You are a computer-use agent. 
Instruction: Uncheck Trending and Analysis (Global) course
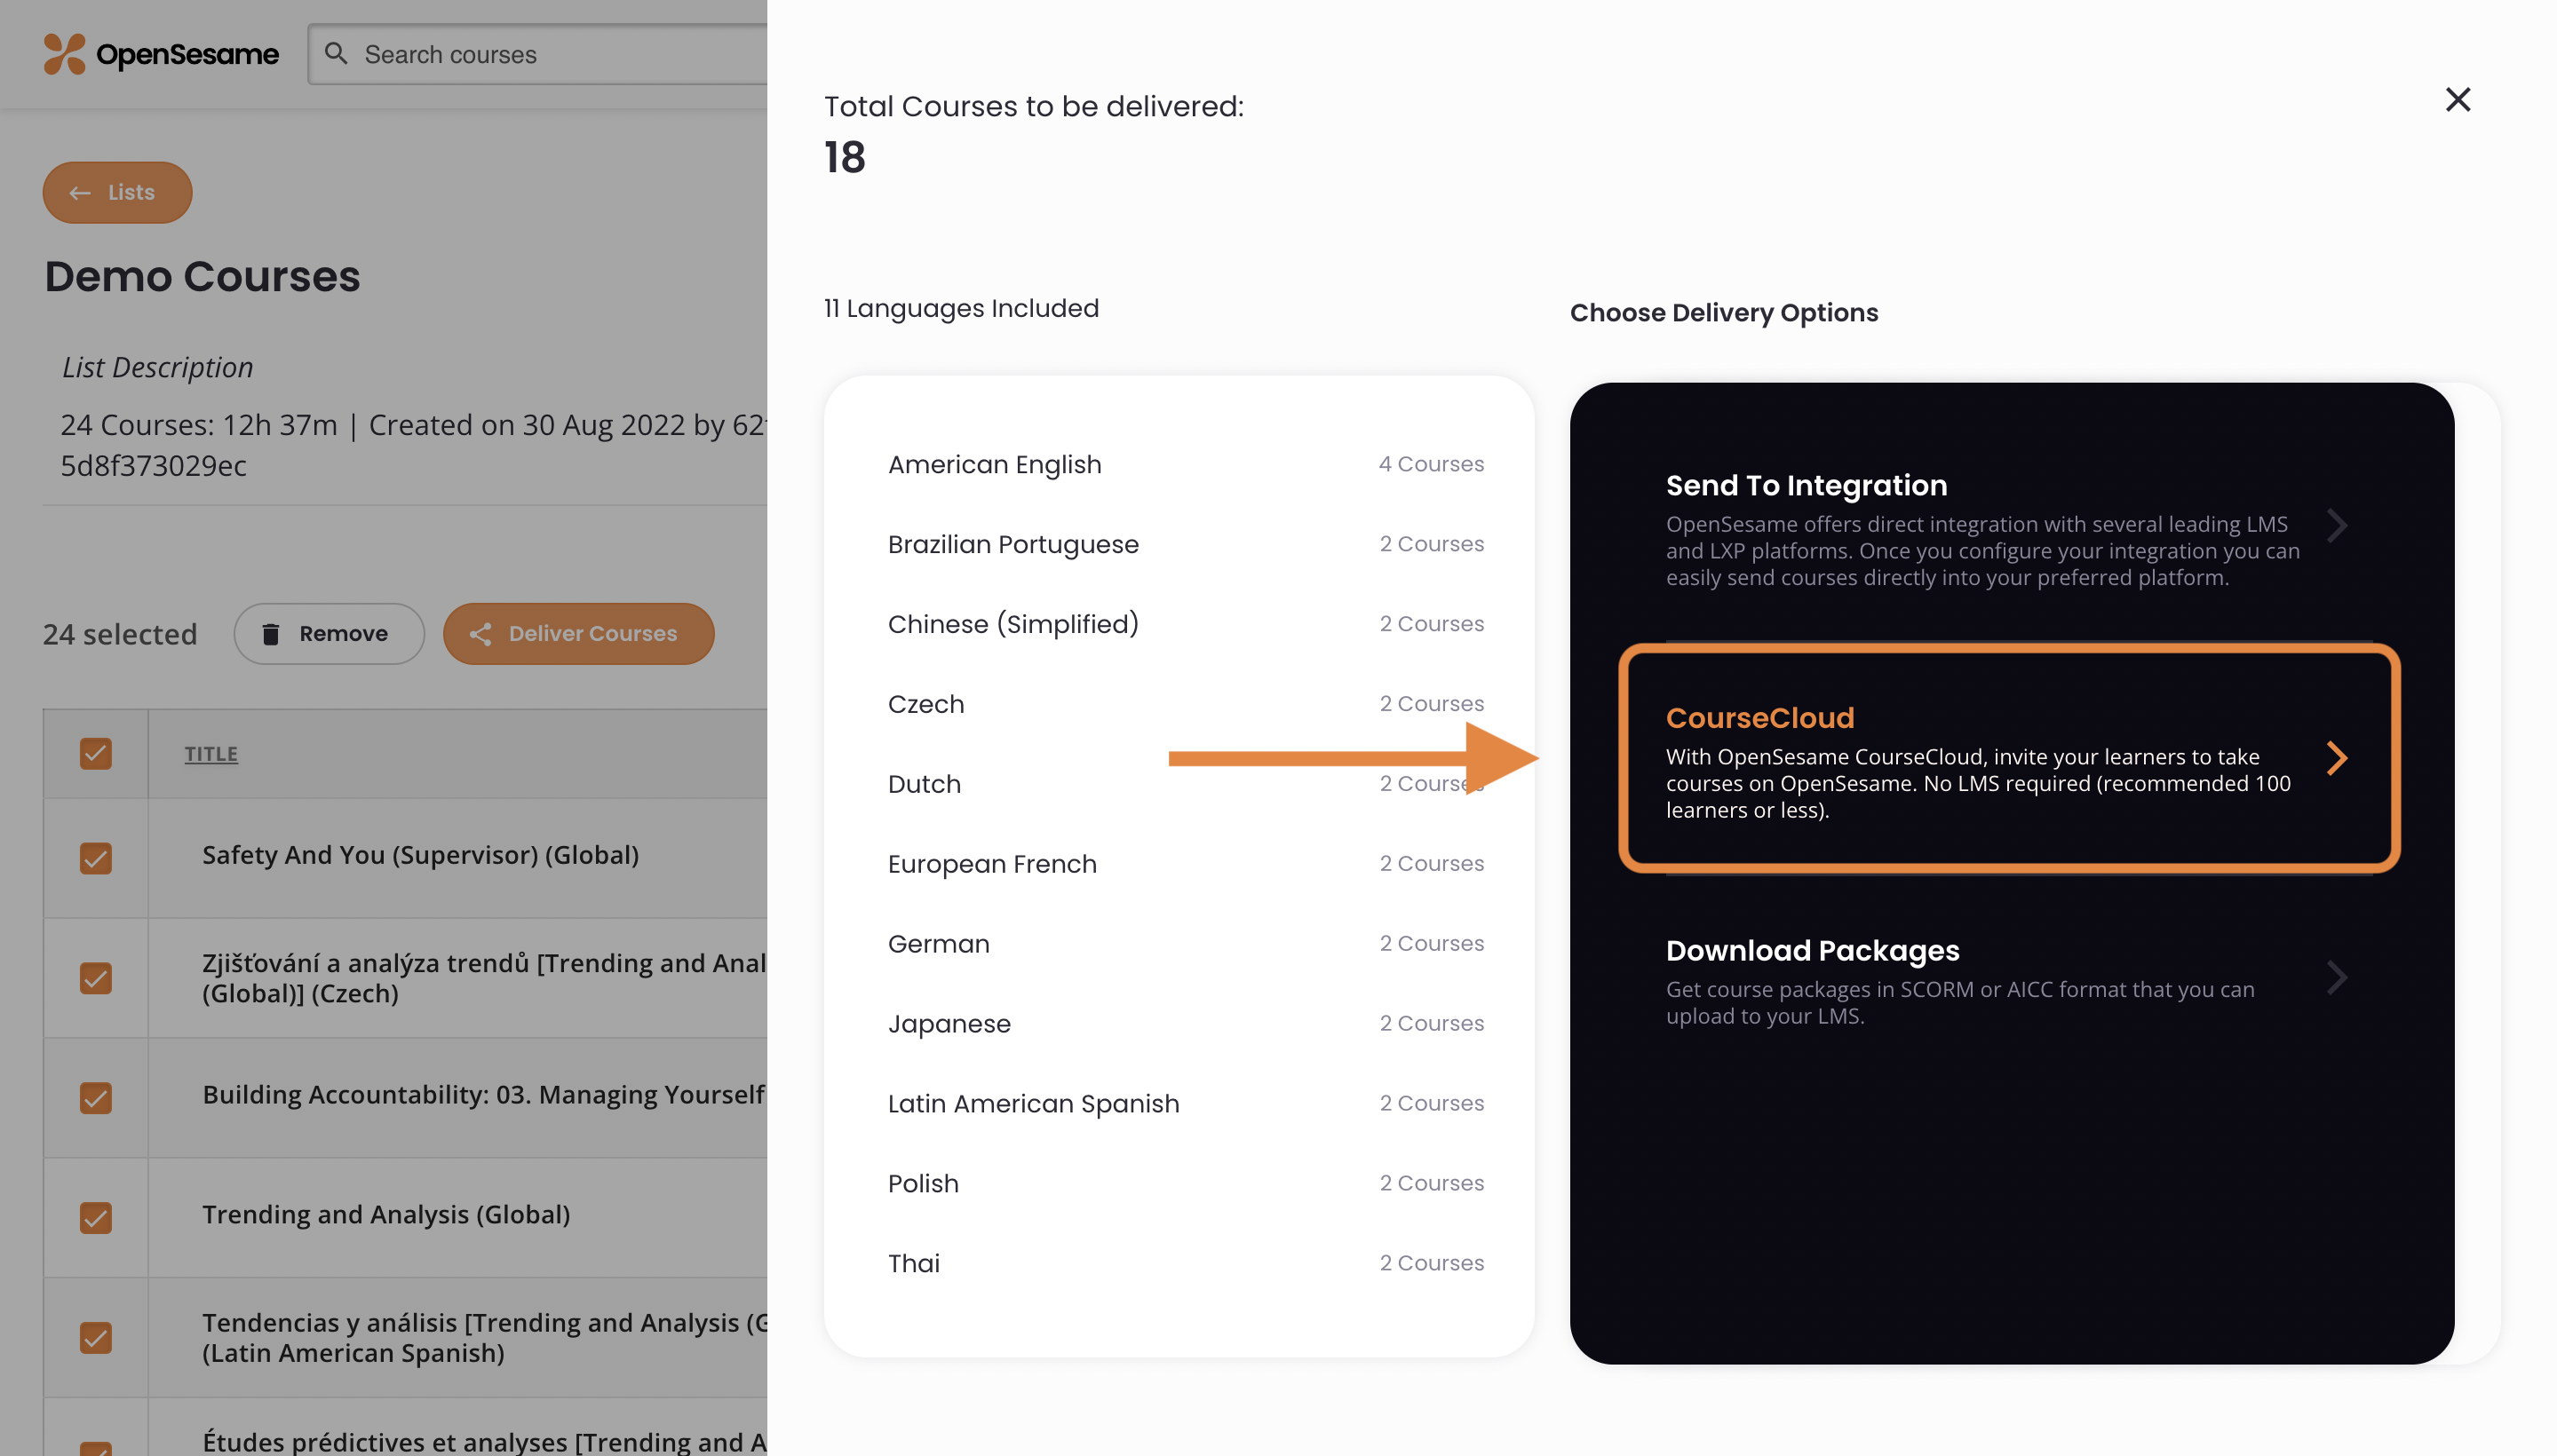[96, 1217]
